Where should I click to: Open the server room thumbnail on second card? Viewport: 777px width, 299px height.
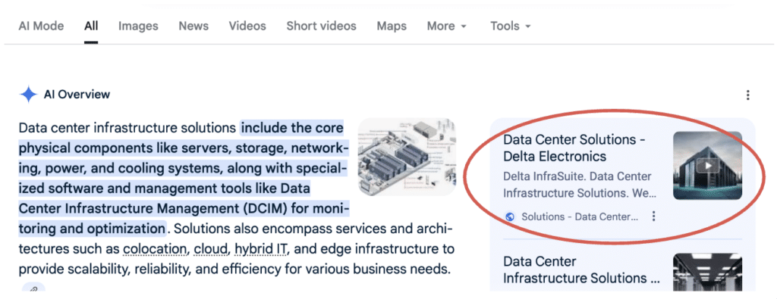(707, 272)
